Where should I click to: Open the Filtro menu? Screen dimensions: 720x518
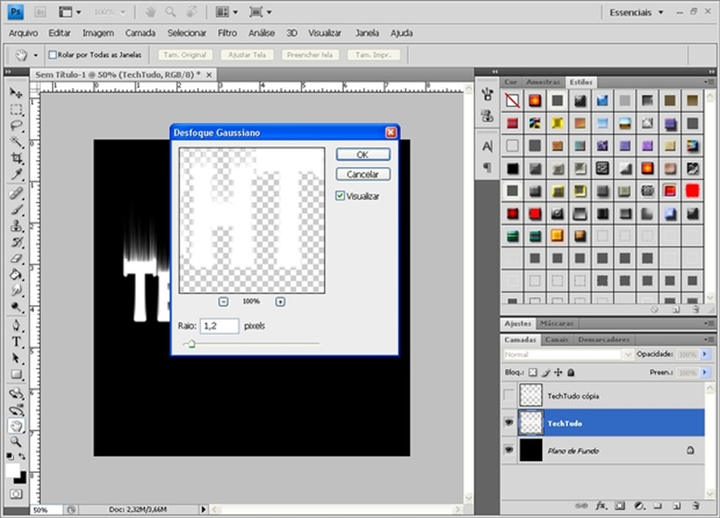pyautogui.click(x=227, y=33)
